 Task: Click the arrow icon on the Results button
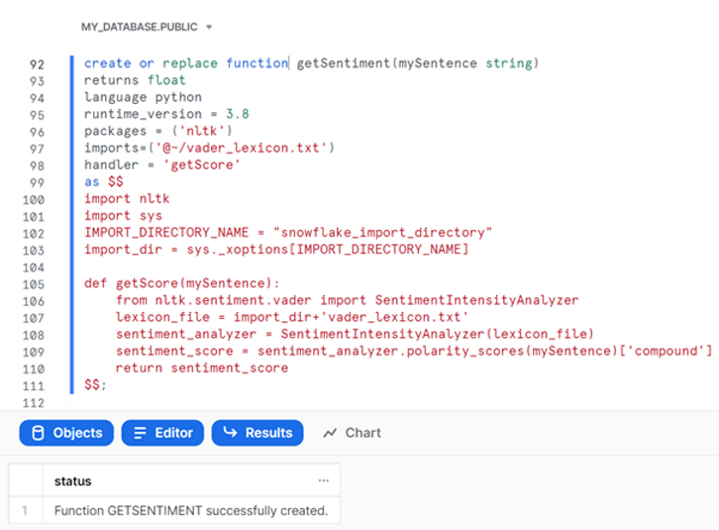[x=230, y=433]
